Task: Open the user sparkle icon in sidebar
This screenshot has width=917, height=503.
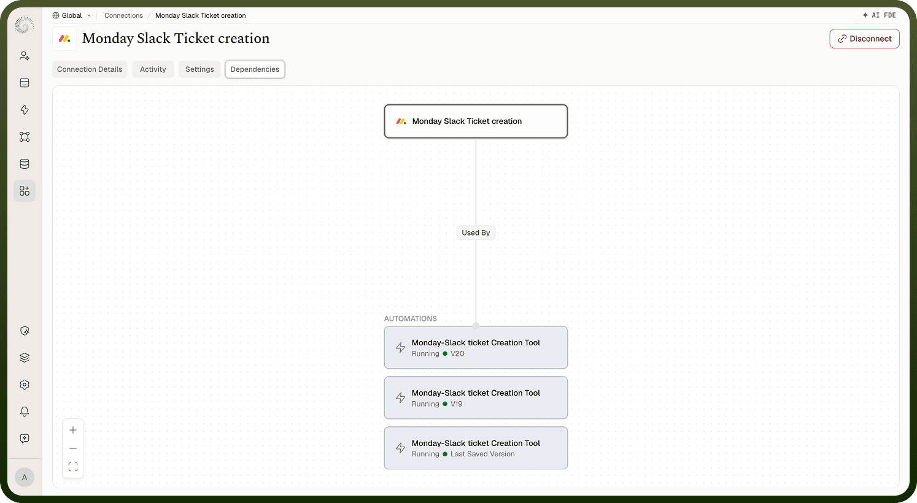Action: [25, 56]
